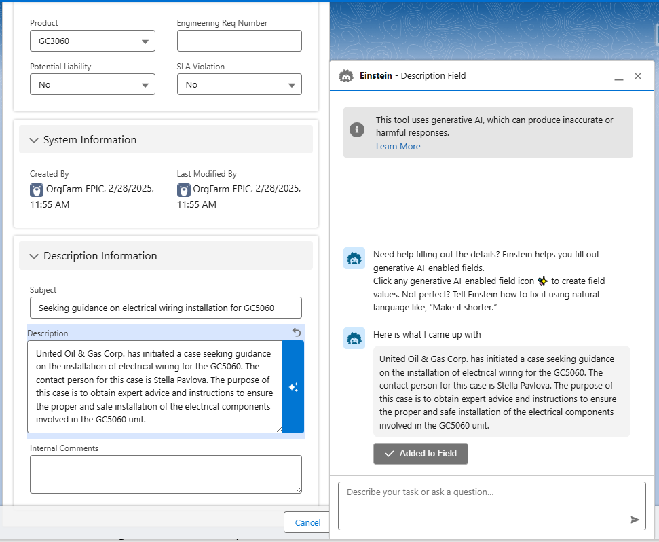This screenshot has height=542, width=659.
Task: Click the Einstein sparkle icon beside Description
Action: (293, 387)
